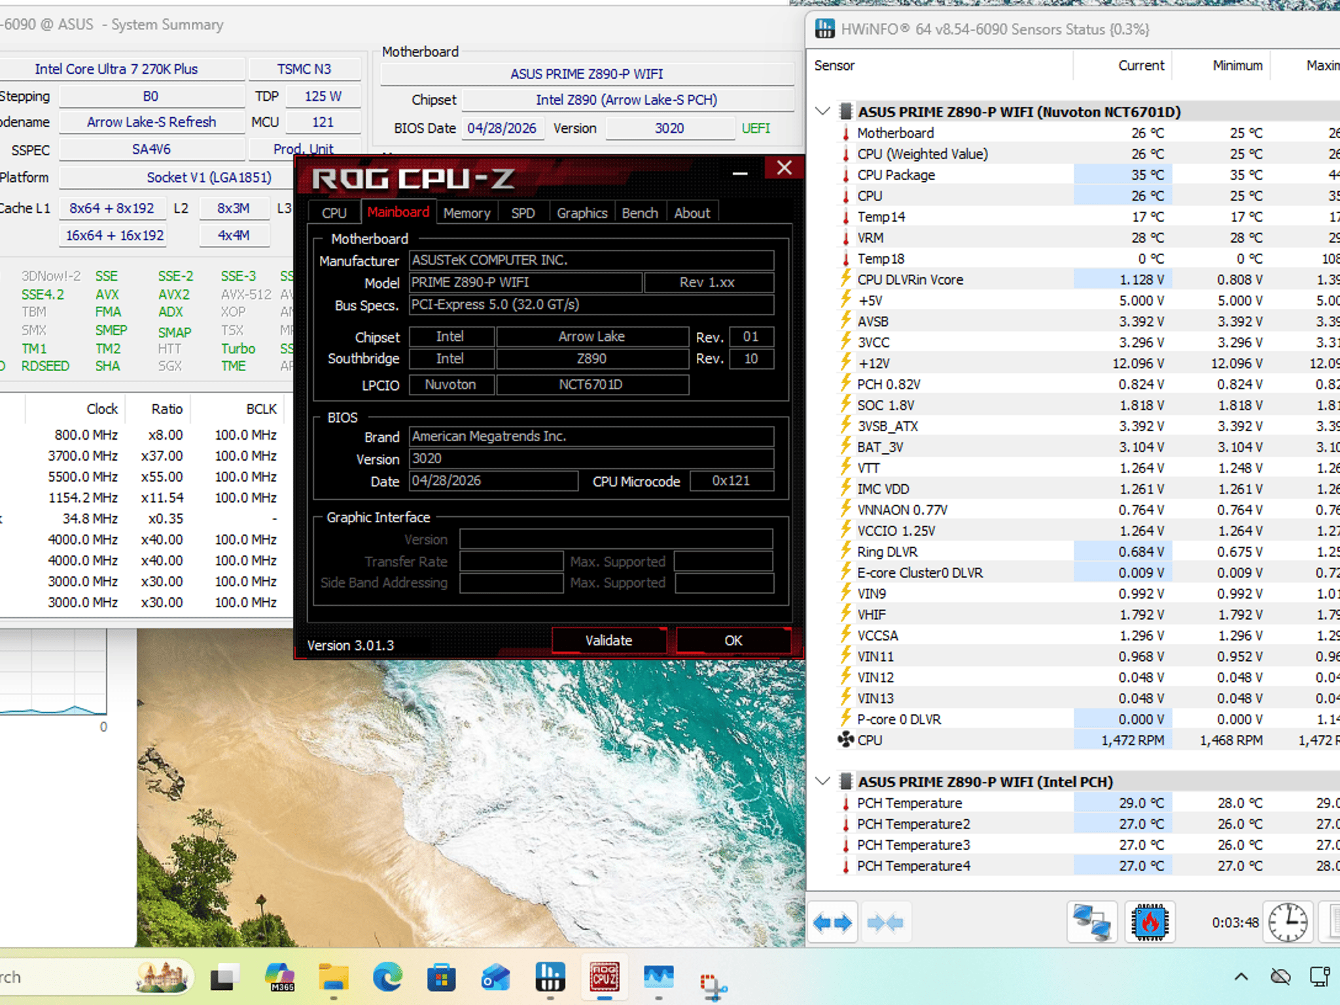
Task: Click the Task View taskbar icon
Action: pos(224,978)
